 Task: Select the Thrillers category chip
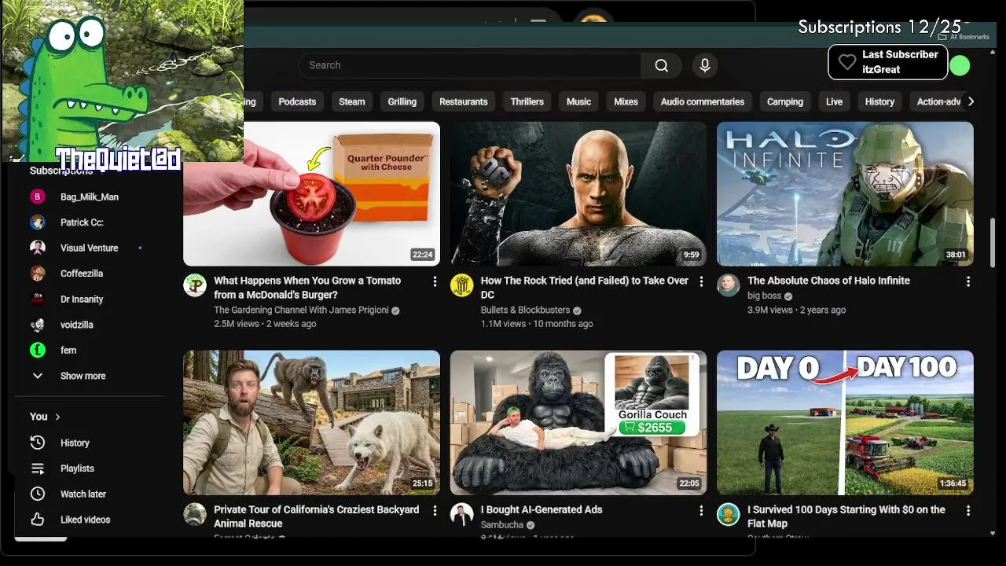pyautogui.click(x=527, y=101)
